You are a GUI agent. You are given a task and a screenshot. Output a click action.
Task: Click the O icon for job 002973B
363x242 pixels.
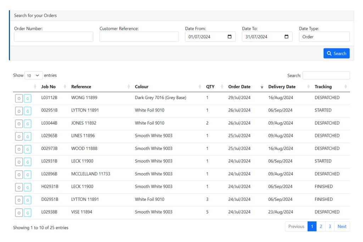[19, 149]
